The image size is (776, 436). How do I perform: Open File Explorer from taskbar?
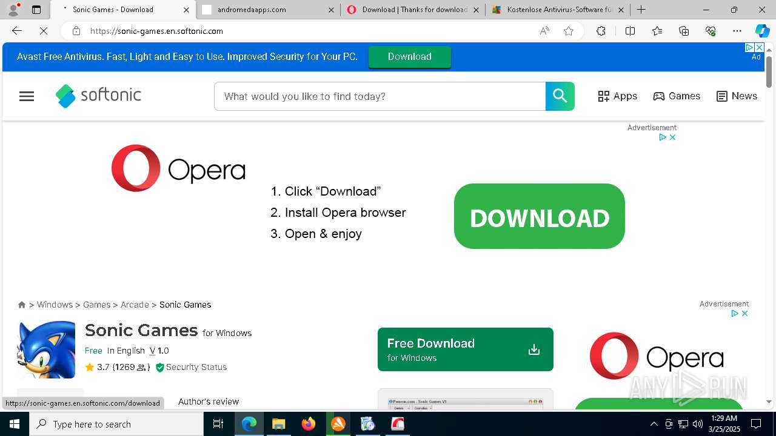pyautogui.click(x=278, y=424)
